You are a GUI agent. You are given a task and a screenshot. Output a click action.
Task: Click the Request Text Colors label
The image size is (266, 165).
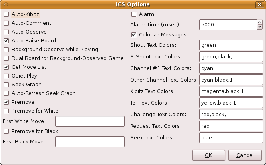156,126
